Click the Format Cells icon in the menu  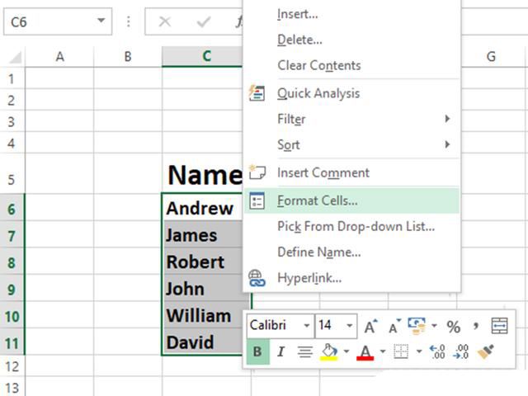[257, 200]
